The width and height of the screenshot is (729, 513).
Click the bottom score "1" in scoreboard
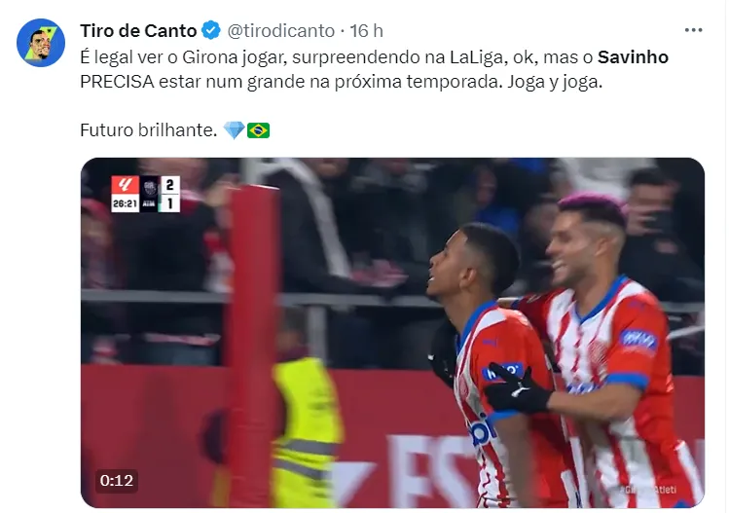click(169, 203)
